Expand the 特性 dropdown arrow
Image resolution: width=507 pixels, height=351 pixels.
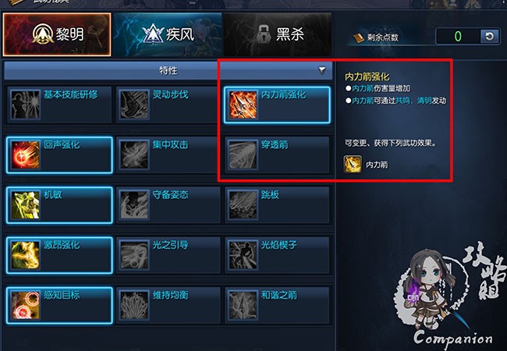[322, 70]
